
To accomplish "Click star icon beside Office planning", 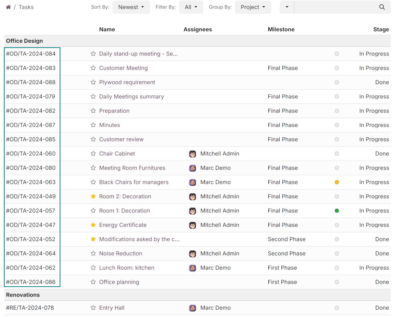I will (93, 282).
